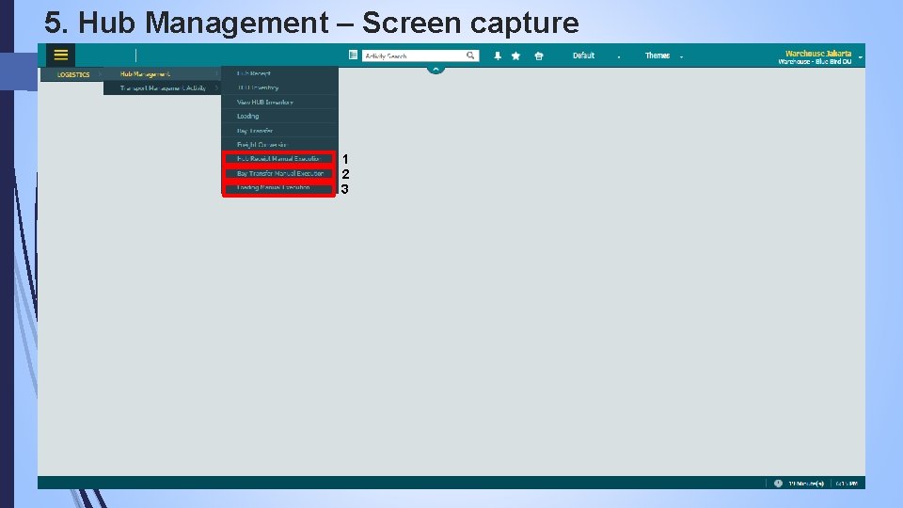The width and height of the screenshot is (903, 508).
Task: Open Hub Receipt Manual Execution
Action: [278, 158]
